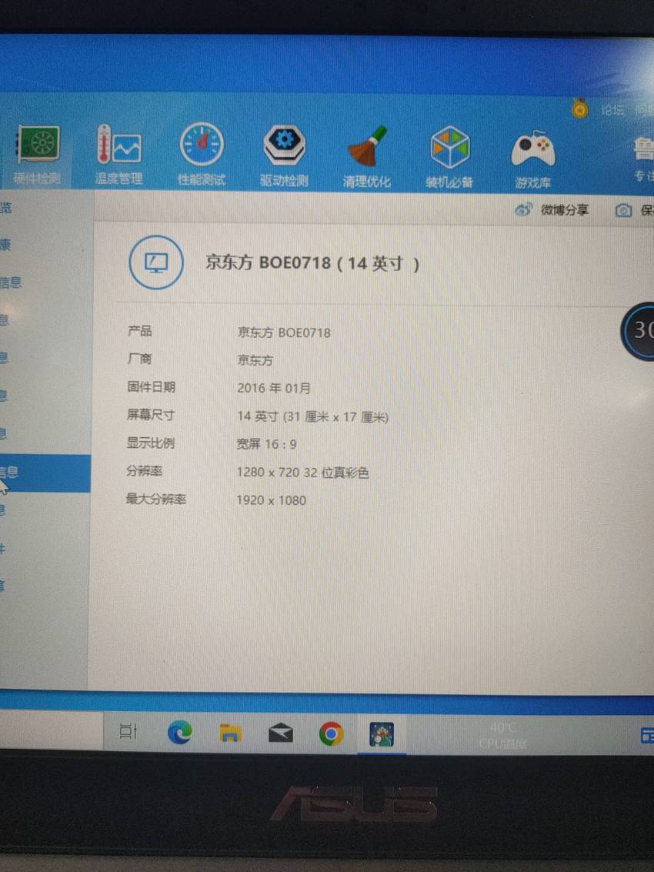Open the Mail app from the taskbar
The height and width of the screenshot is (872, 654).
280,734
